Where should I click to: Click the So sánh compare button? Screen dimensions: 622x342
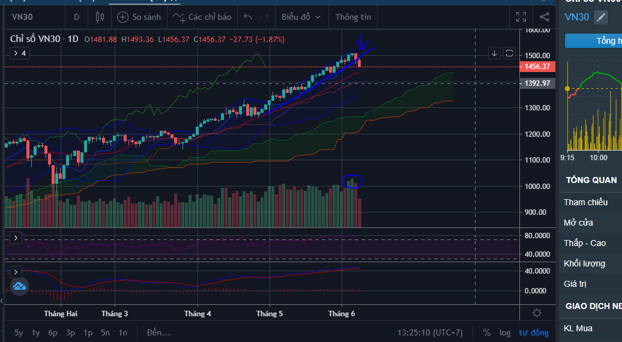click(139, 17)
